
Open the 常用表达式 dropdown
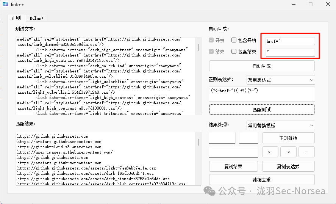point(280,80)
